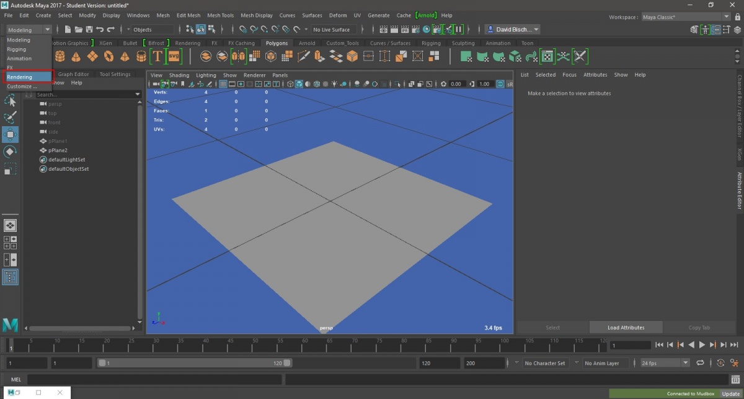Select the Type tool on the shelf
Image resolution: width=744 pixels, height=399 pixels.
coord(157,56)
